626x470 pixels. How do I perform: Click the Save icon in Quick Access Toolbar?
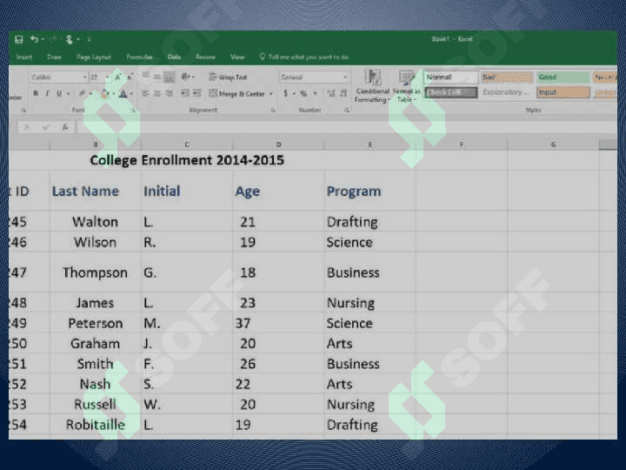coord(19,39)
